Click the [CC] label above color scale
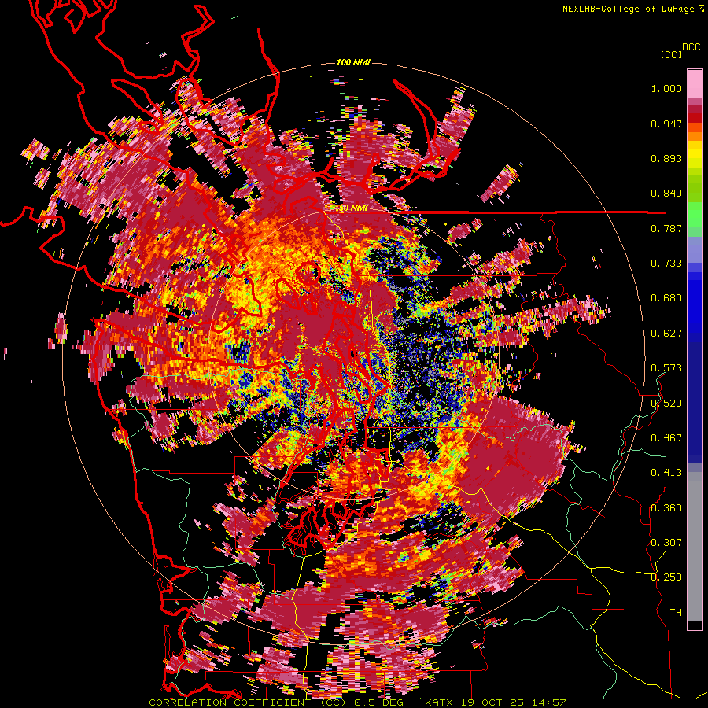708x708 pixels. point(671,54)
